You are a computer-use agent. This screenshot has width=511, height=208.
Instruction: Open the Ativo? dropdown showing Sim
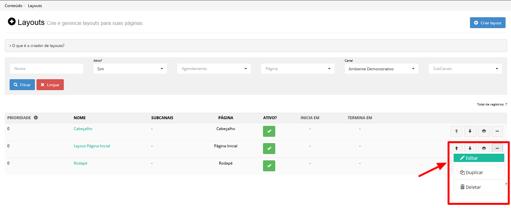[130, 69]
